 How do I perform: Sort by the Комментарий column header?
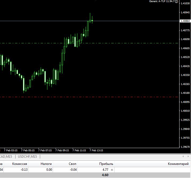(178, 164)
